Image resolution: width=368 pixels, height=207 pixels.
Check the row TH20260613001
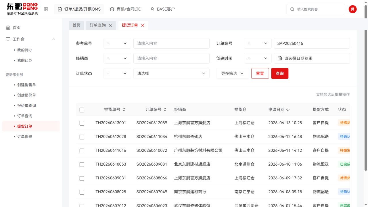[82, 123]
